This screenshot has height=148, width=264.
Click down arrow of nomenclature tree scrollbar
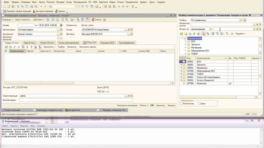[x=260, y=53]
